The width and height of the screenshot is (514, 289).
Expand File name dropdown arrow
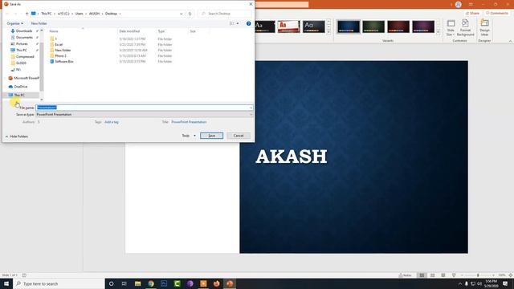click(x=251, y=108)
